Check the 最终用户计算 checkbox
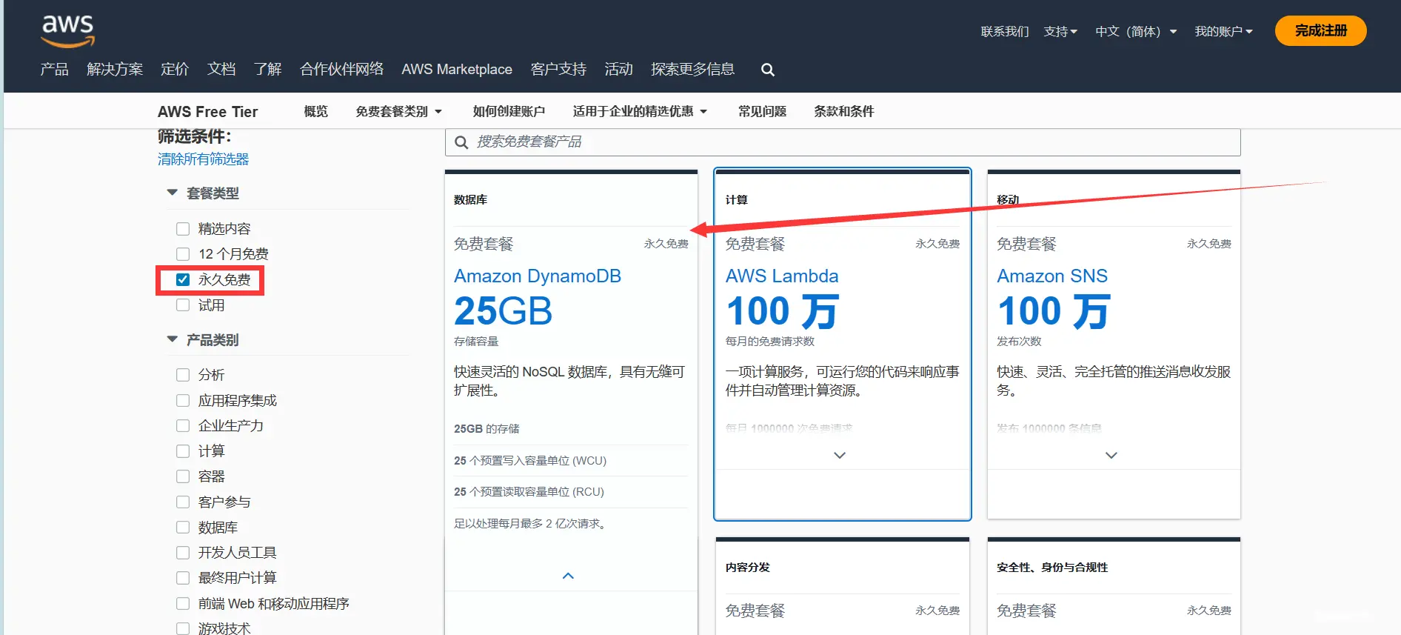The image size is (1401, 635). coord(183,578)
